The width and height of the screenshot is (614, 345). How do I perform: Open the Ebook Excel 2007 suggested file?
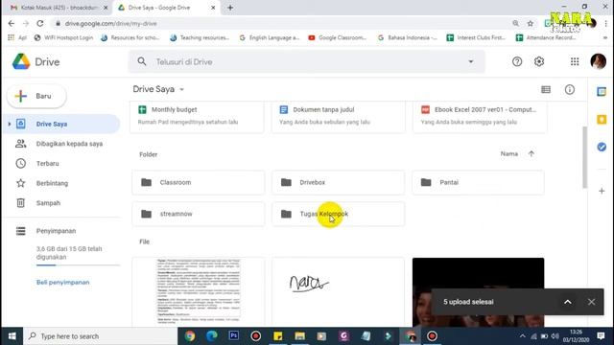pyautogui.click(x=480, y=117)
